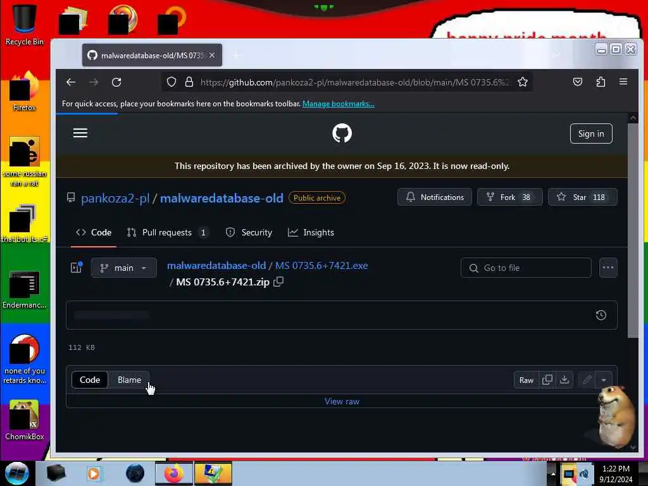The image size is (648, 486).
Task: Copy raw file contents icon
Action: coord(547,380)
